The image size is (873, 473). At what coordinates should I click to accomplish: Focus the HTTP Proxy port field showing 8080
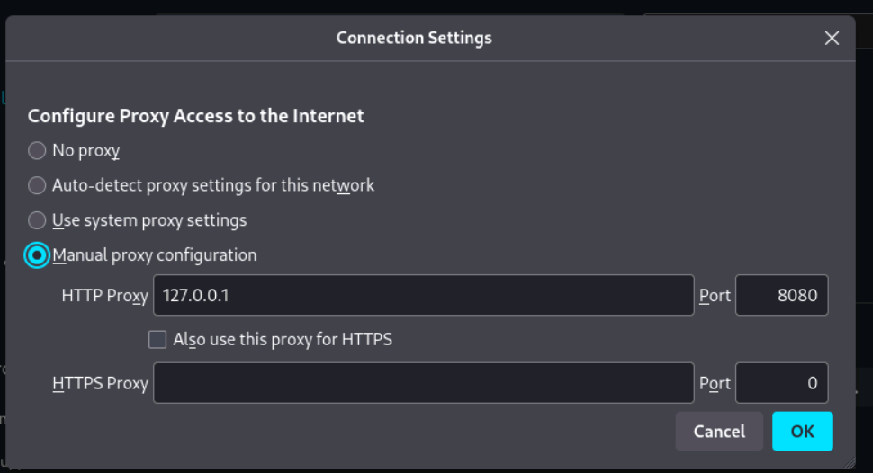coord(781,295)
